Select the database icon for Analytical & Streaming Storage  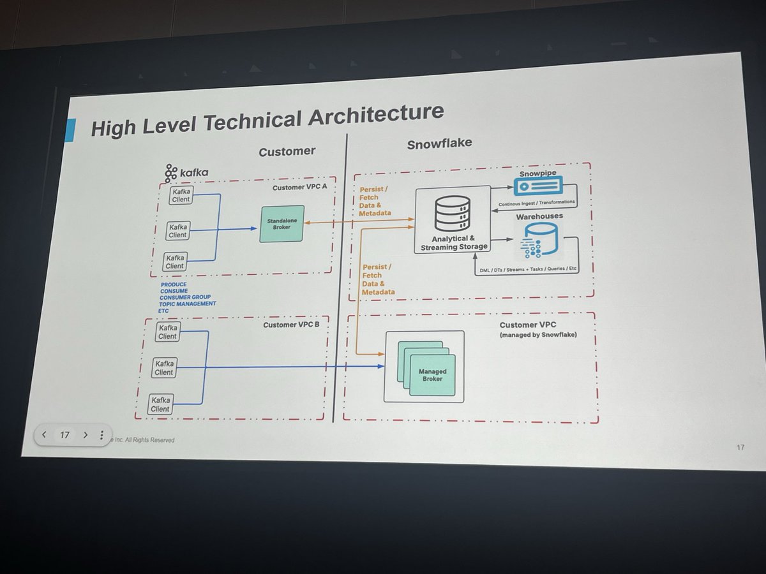[x=453, y=213]
